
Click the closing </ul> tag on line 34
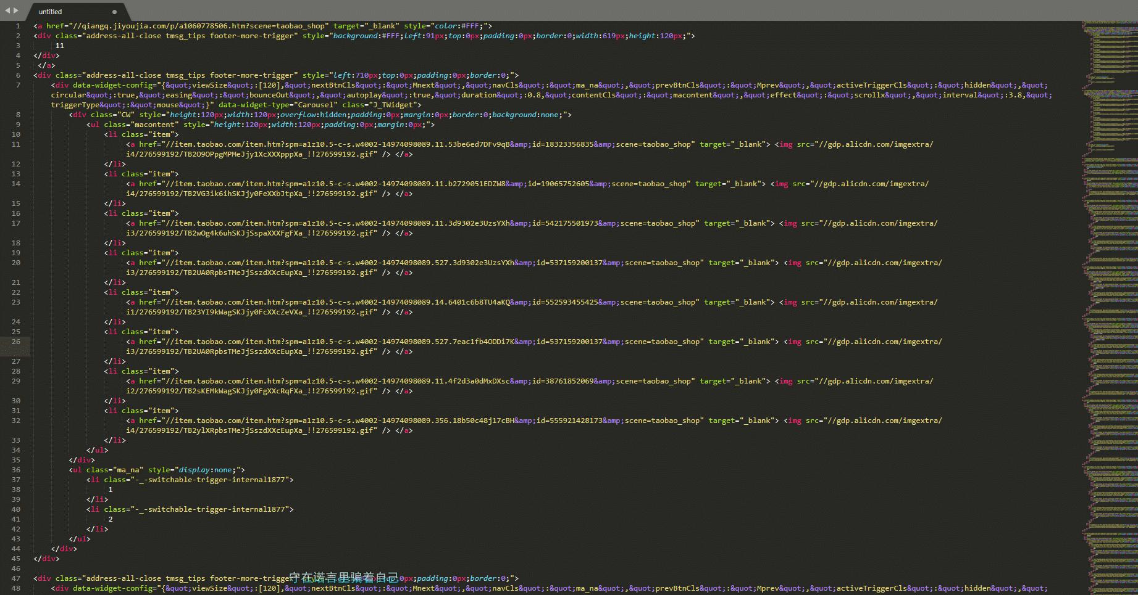pyautogui.click(x=97, y=450)
